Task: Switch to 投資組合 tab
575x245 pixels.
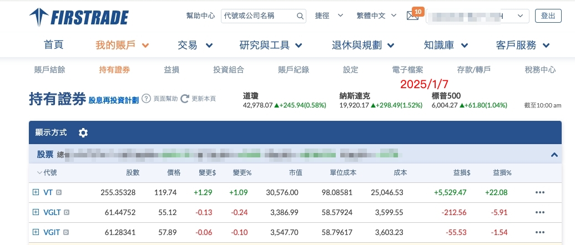Action: 229,70
